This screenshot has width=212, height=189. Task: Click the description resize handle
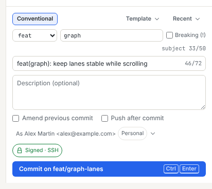point(203,107)
